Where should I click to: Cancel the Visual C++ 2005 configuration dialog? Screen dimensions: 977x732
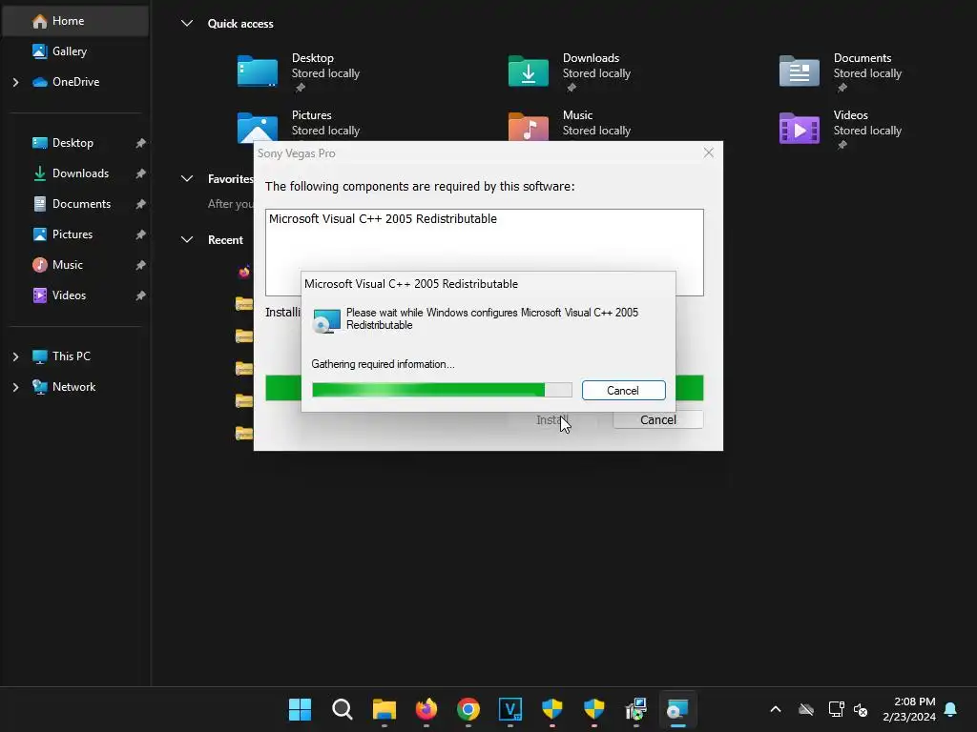click(x=623, y=391)
